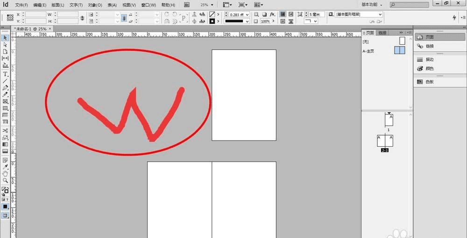Open the corner shape dropdown
The height and width of the screenshot is (238, 467).
click(x=311, y=21)
